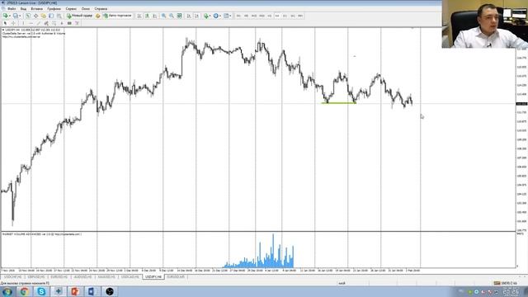Click the taskbar clock showing 20:26
Screen dimensions: 528x297
(x=511, y=291)
